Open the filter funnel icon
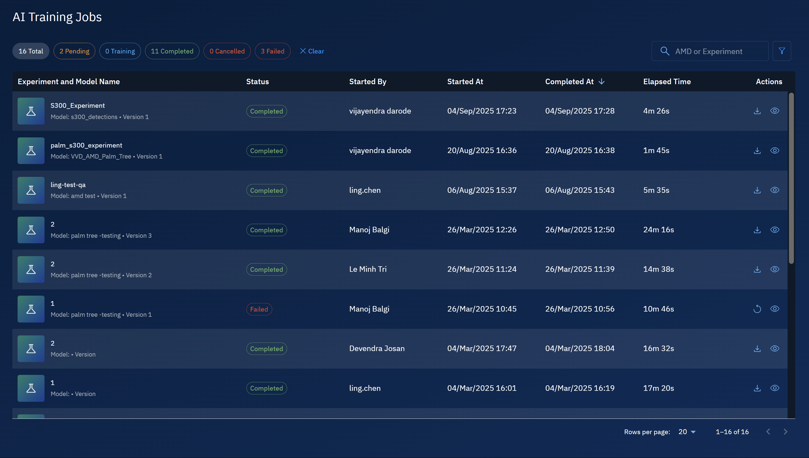The image size is (809, 458). click(782, 51)
